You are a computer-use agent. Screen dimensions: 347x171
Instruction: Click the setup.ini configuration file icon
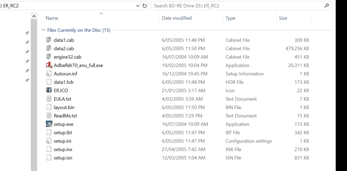click(49, 141)
